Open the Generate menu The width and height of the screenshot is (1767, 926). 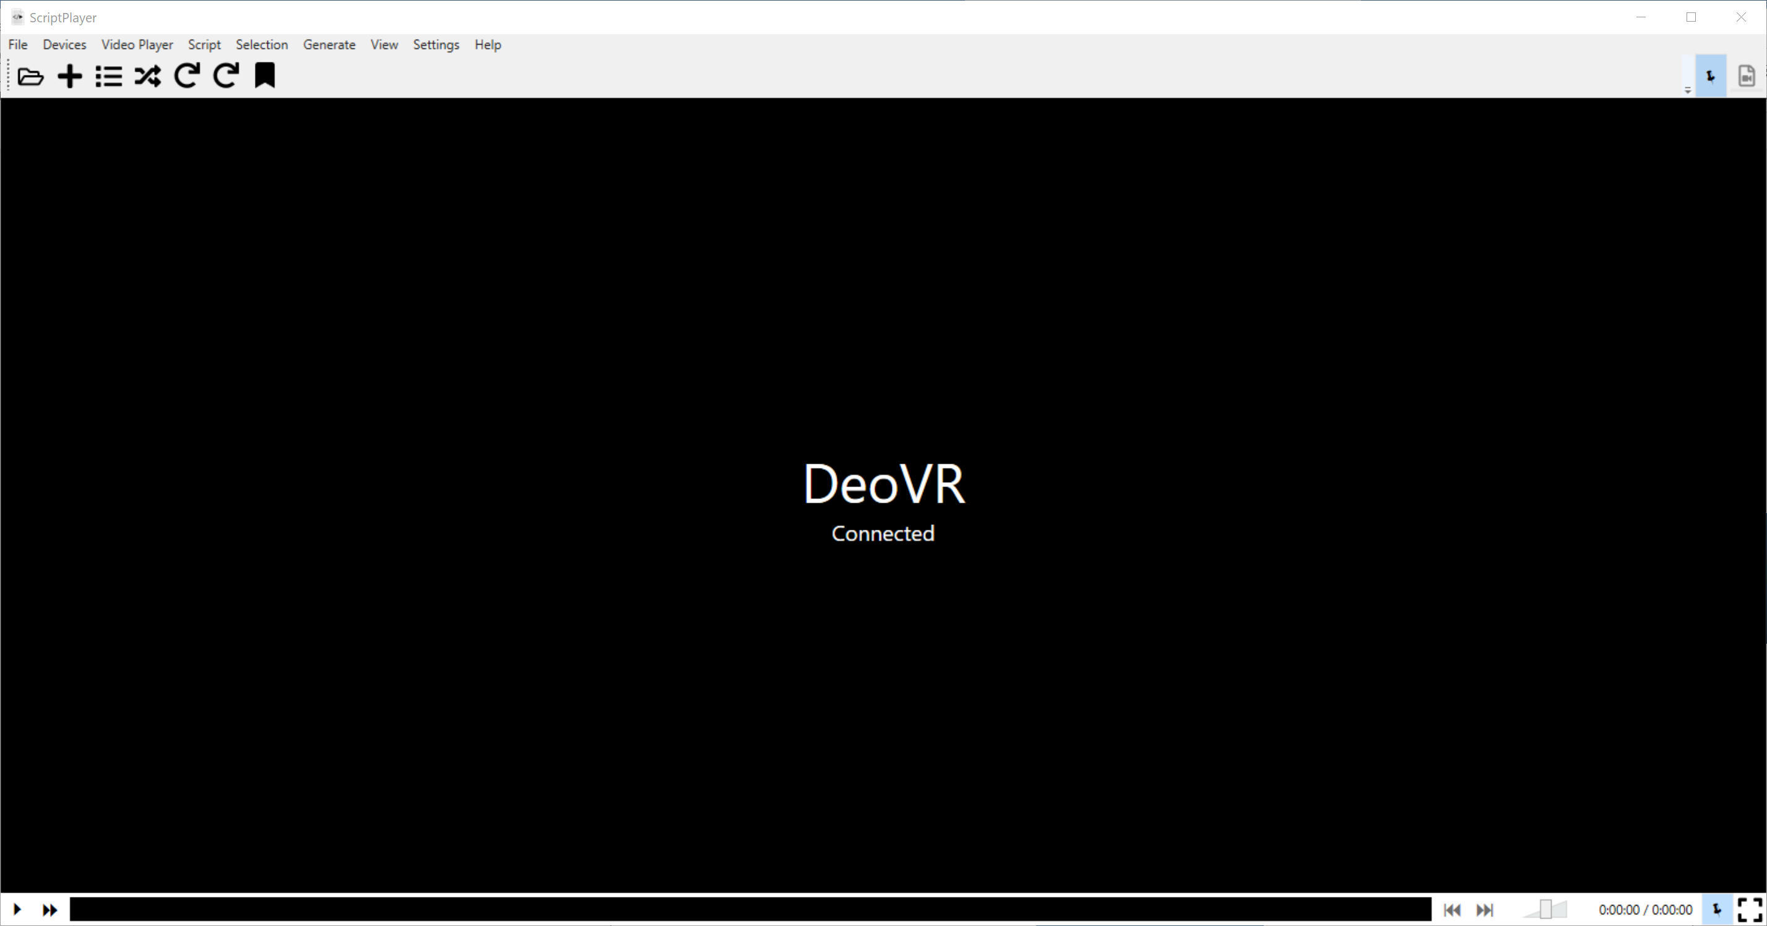tap(329, 45)
